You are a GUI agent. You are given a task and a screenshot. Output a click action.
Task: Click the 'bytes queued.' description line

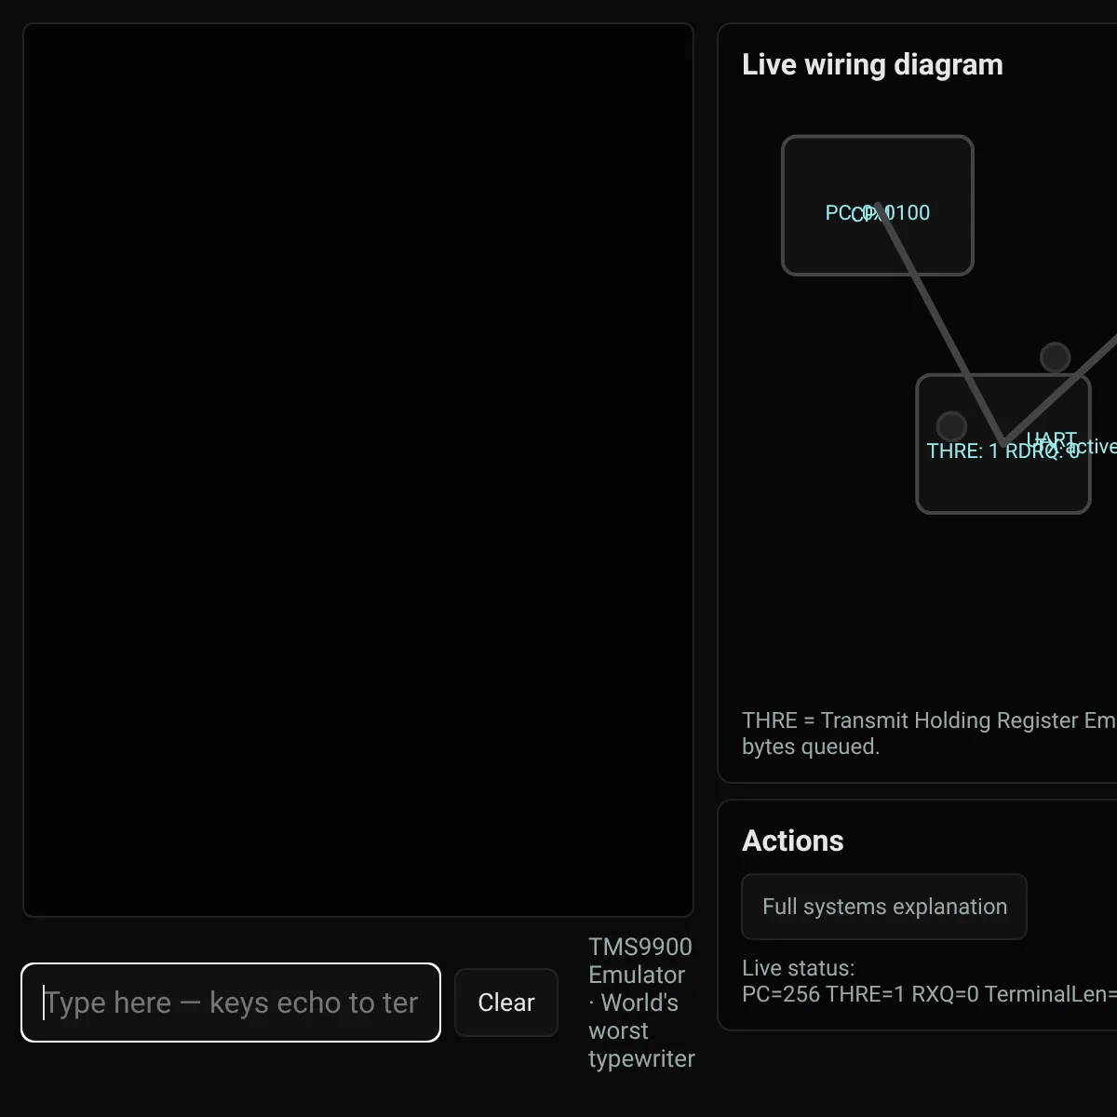coord(811,747)
